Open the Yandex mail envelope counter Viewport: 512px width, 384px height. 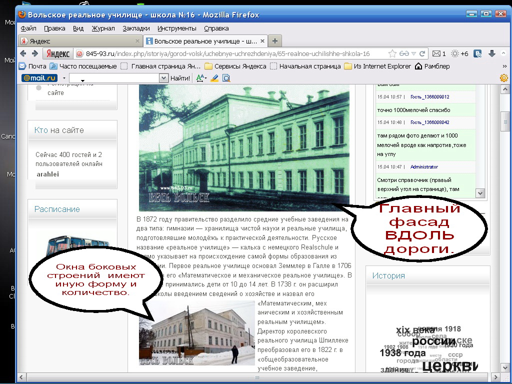tap(439, 53)
